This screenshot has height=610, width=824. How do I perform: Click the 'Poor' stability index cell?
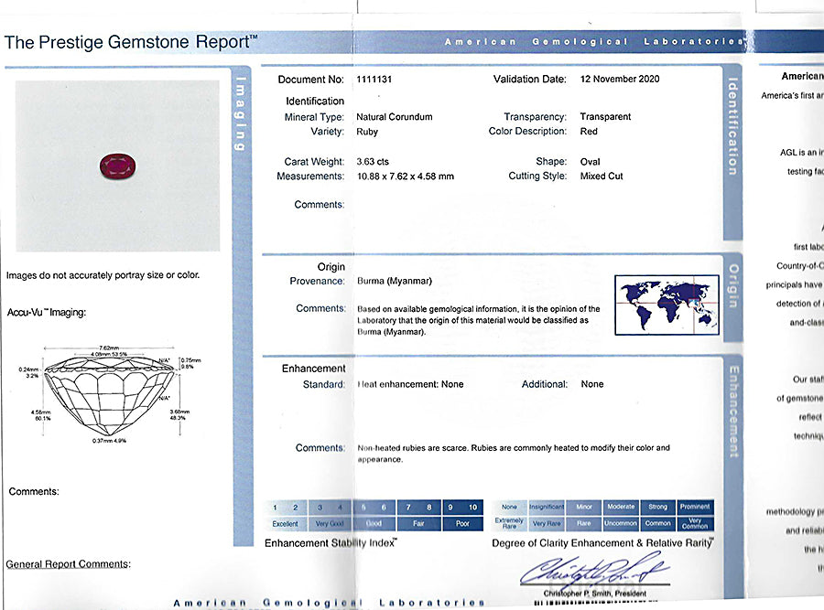[462, 524]
